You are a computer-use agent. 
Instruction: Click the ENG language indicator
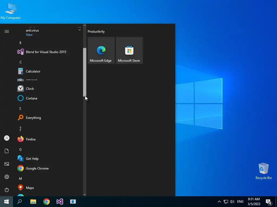click(x=240, y=202)
